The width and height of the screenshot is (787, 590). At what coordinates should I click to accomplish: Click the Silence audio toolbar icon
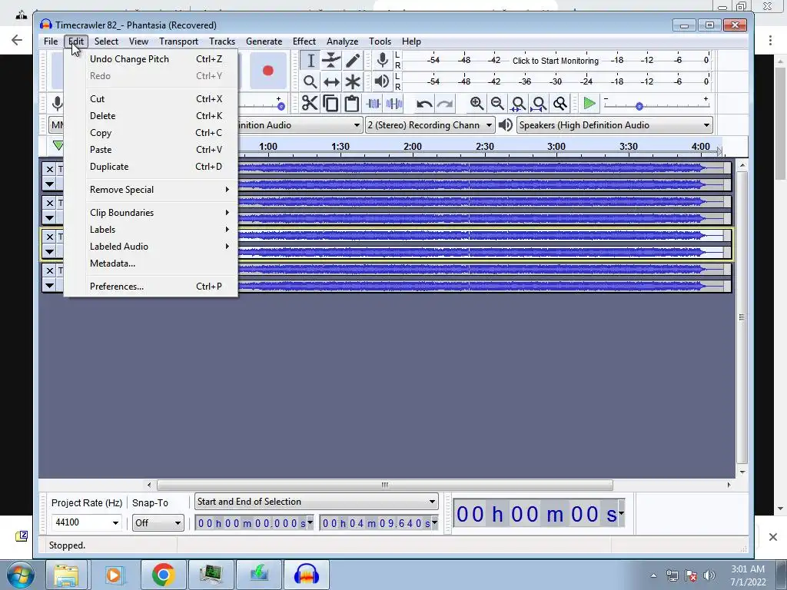(x=394, y=104)
